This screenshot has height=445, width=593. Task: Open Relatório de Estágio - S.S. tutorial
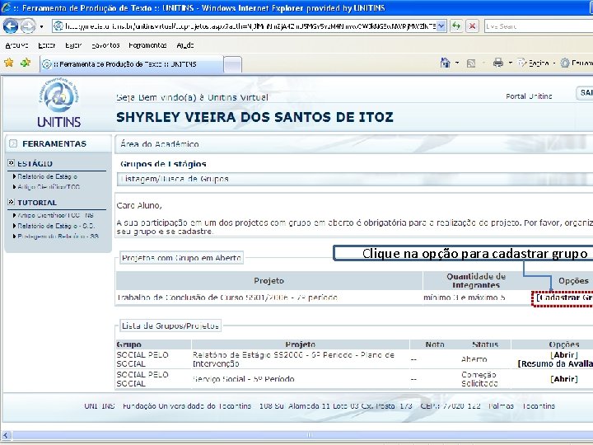[56, 226]
